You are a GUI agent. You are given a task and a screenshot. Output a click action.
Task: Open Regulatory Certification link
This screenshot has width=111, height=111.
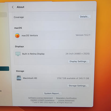(66, 98)
